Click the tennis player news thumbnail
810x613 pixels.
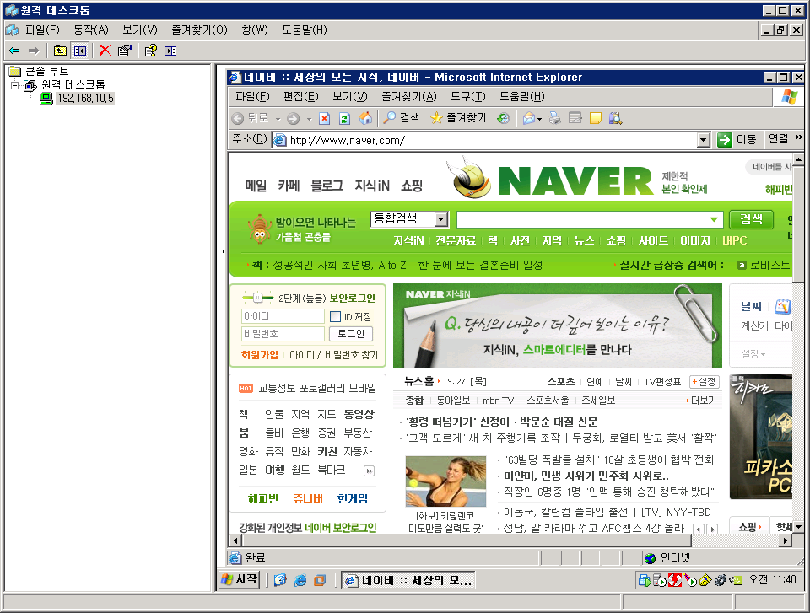click(445, 481)
